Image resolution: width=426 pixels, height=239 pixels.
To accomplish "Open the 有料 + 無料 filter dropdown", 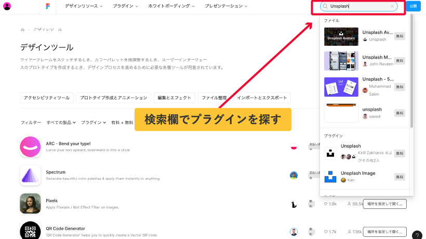I will [122, 123].
